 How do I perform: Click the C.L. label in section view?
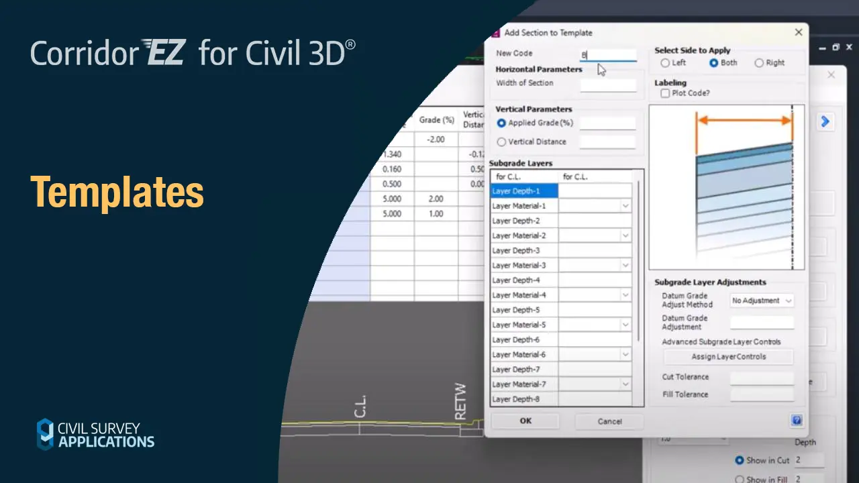pos(360,406)
